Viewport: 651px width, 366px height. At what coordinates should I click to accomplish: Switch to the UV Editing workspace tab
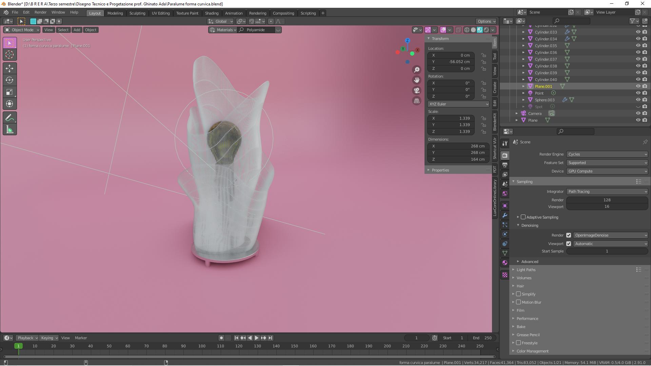pyautogui.click(x=161, y=13)
